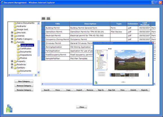
Task: Click the folder tree's down scroll arrow
Action: [38, 72]
